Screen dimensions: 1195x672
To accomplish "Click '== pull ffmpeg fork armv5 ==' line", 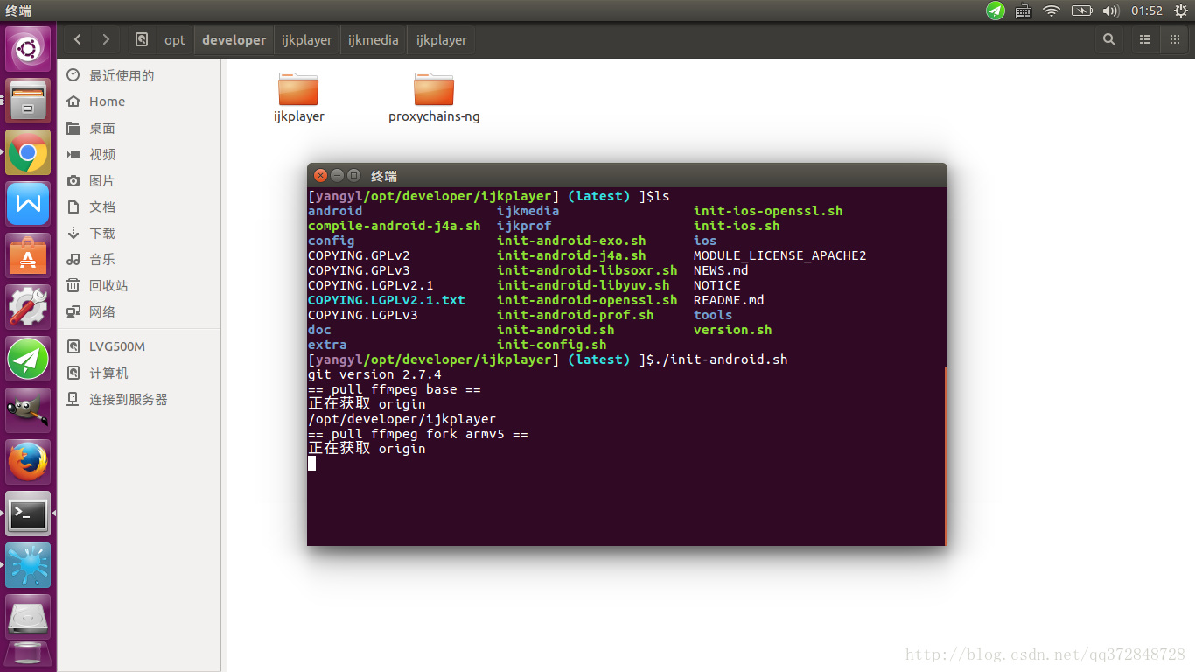I will [x=418, y=434].
